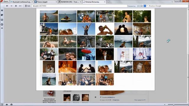189x106 pixels.
Task: Open the History clock panel in sidebar
Action: click(x=2, y=24)
